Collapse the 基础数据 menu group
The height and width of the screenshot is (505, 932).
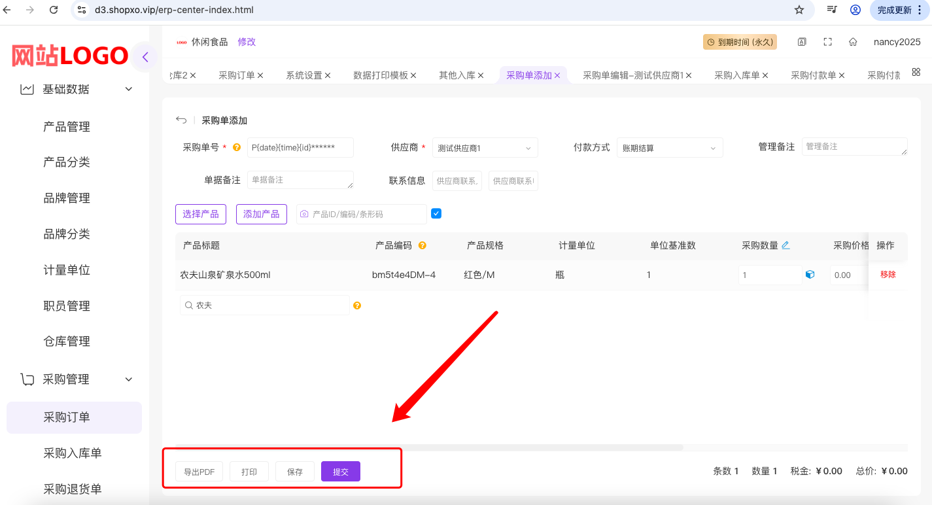(129, 89)
